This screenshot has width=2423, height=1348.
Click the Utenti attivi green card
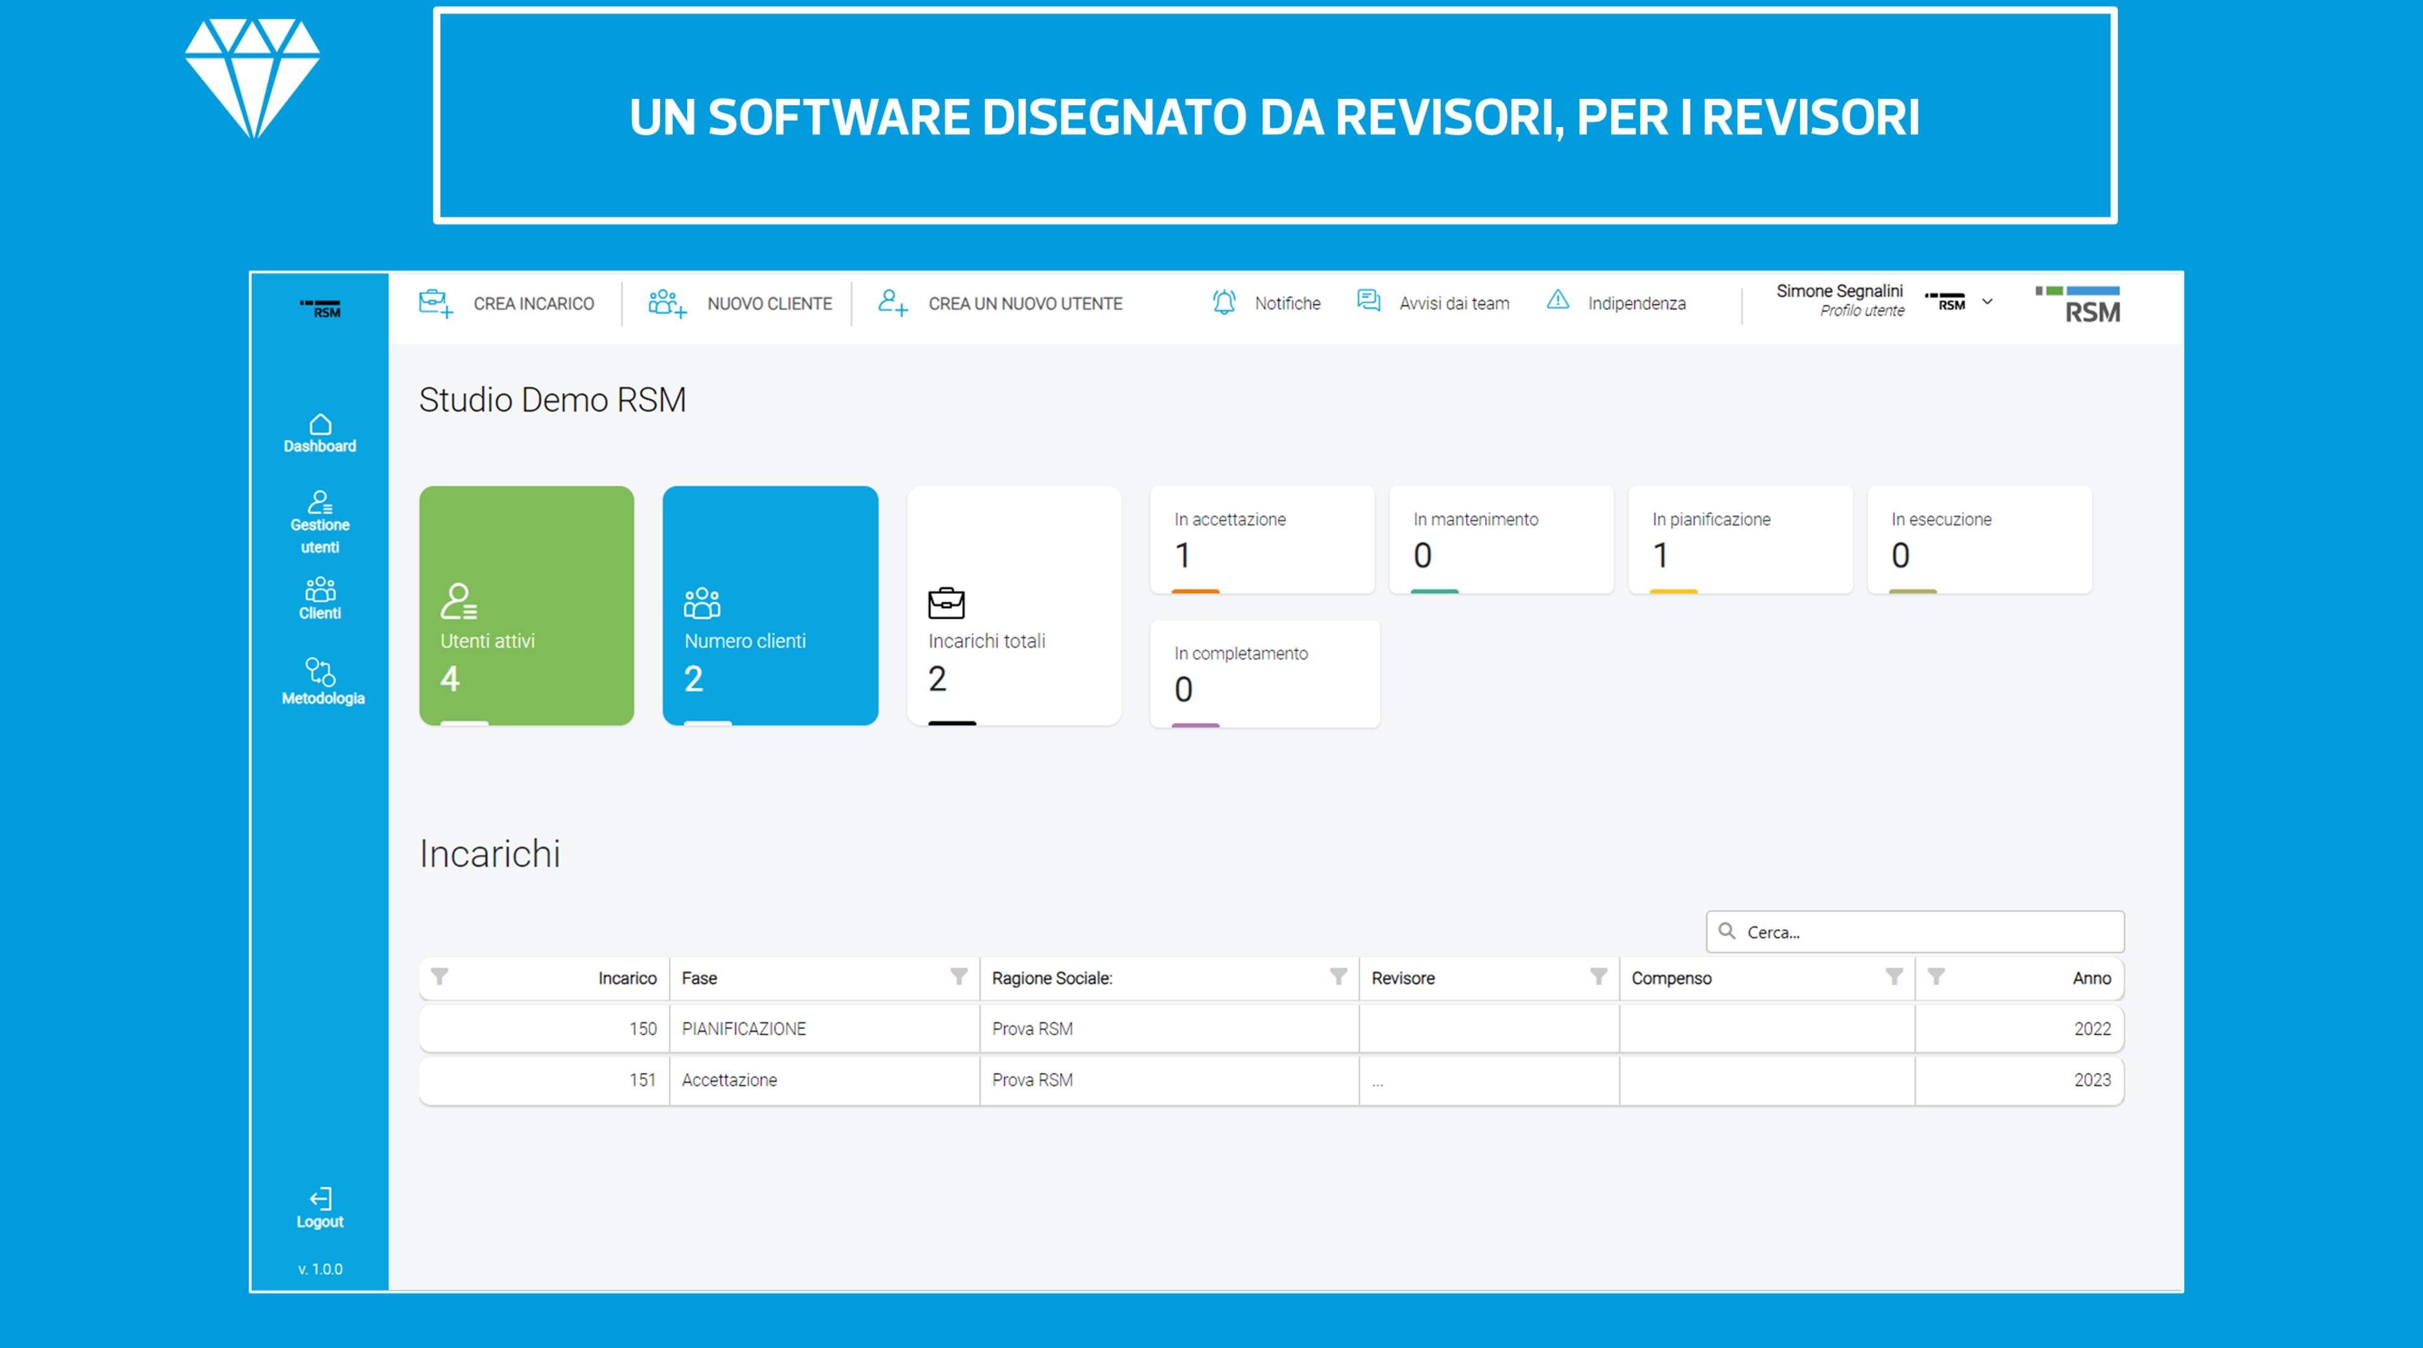527,605
